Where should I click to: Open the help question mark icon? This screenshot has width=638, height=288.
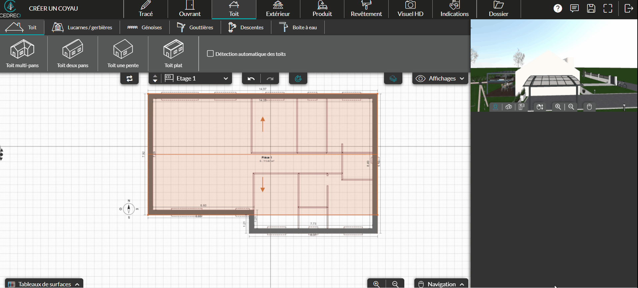click(558, 9)
